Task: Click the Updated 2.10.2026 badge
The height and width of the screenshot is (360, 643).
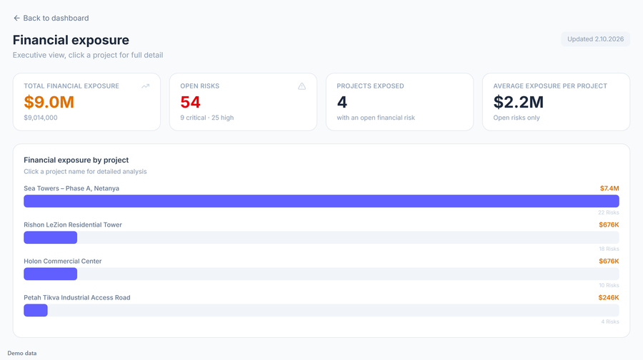Action: (x=595, y=39)
